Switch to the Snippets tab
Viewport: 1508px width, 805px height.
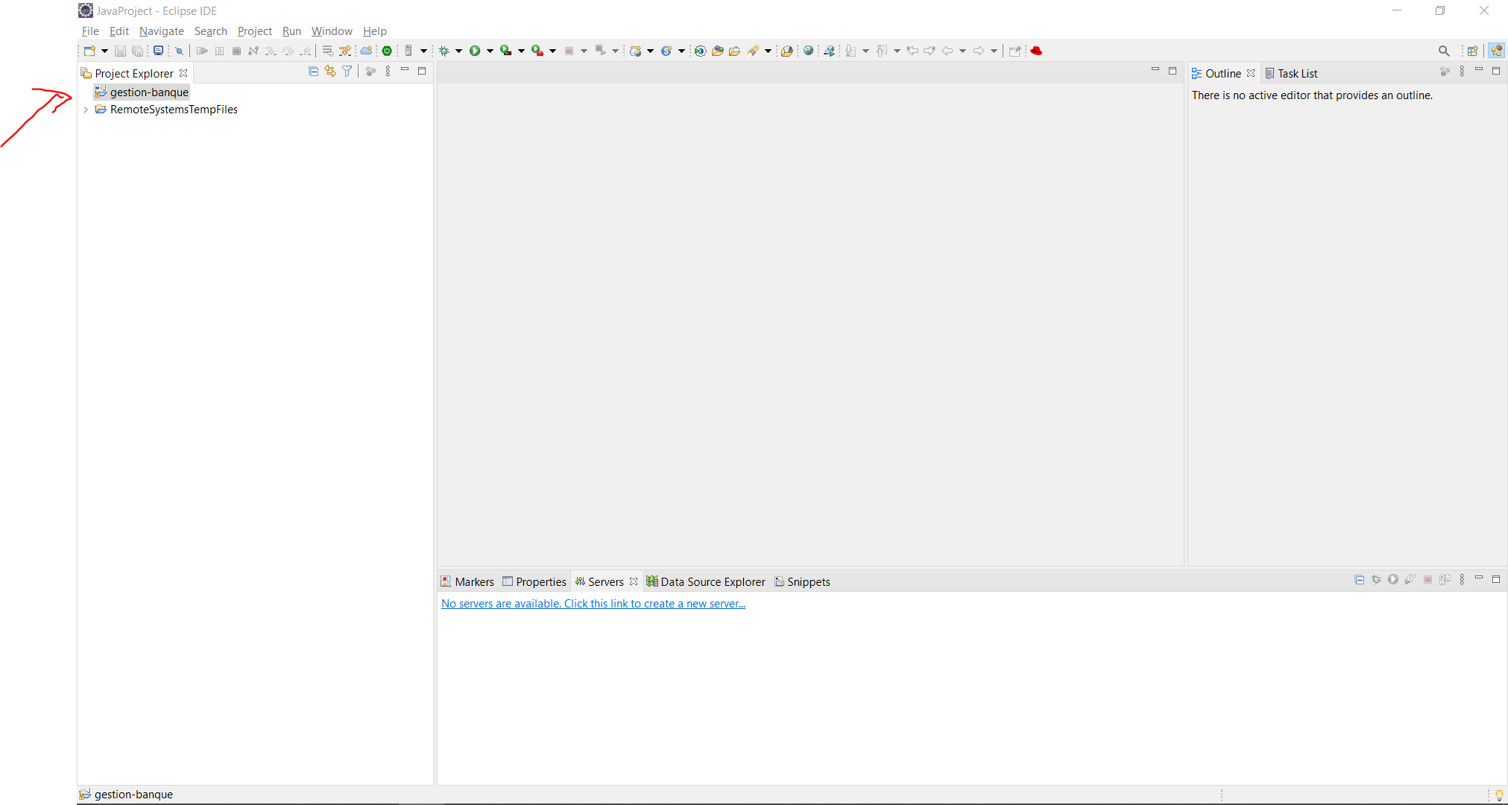802,582
